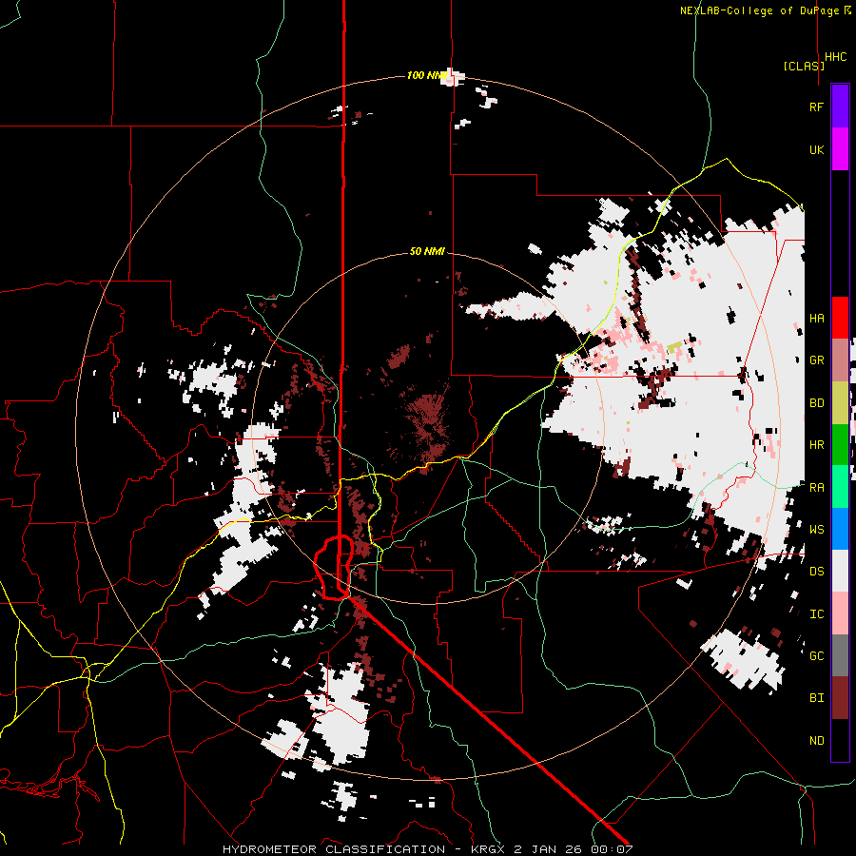Click the RF purple legend swatch
Screen dimensions: 856x856
click(840, 106)
